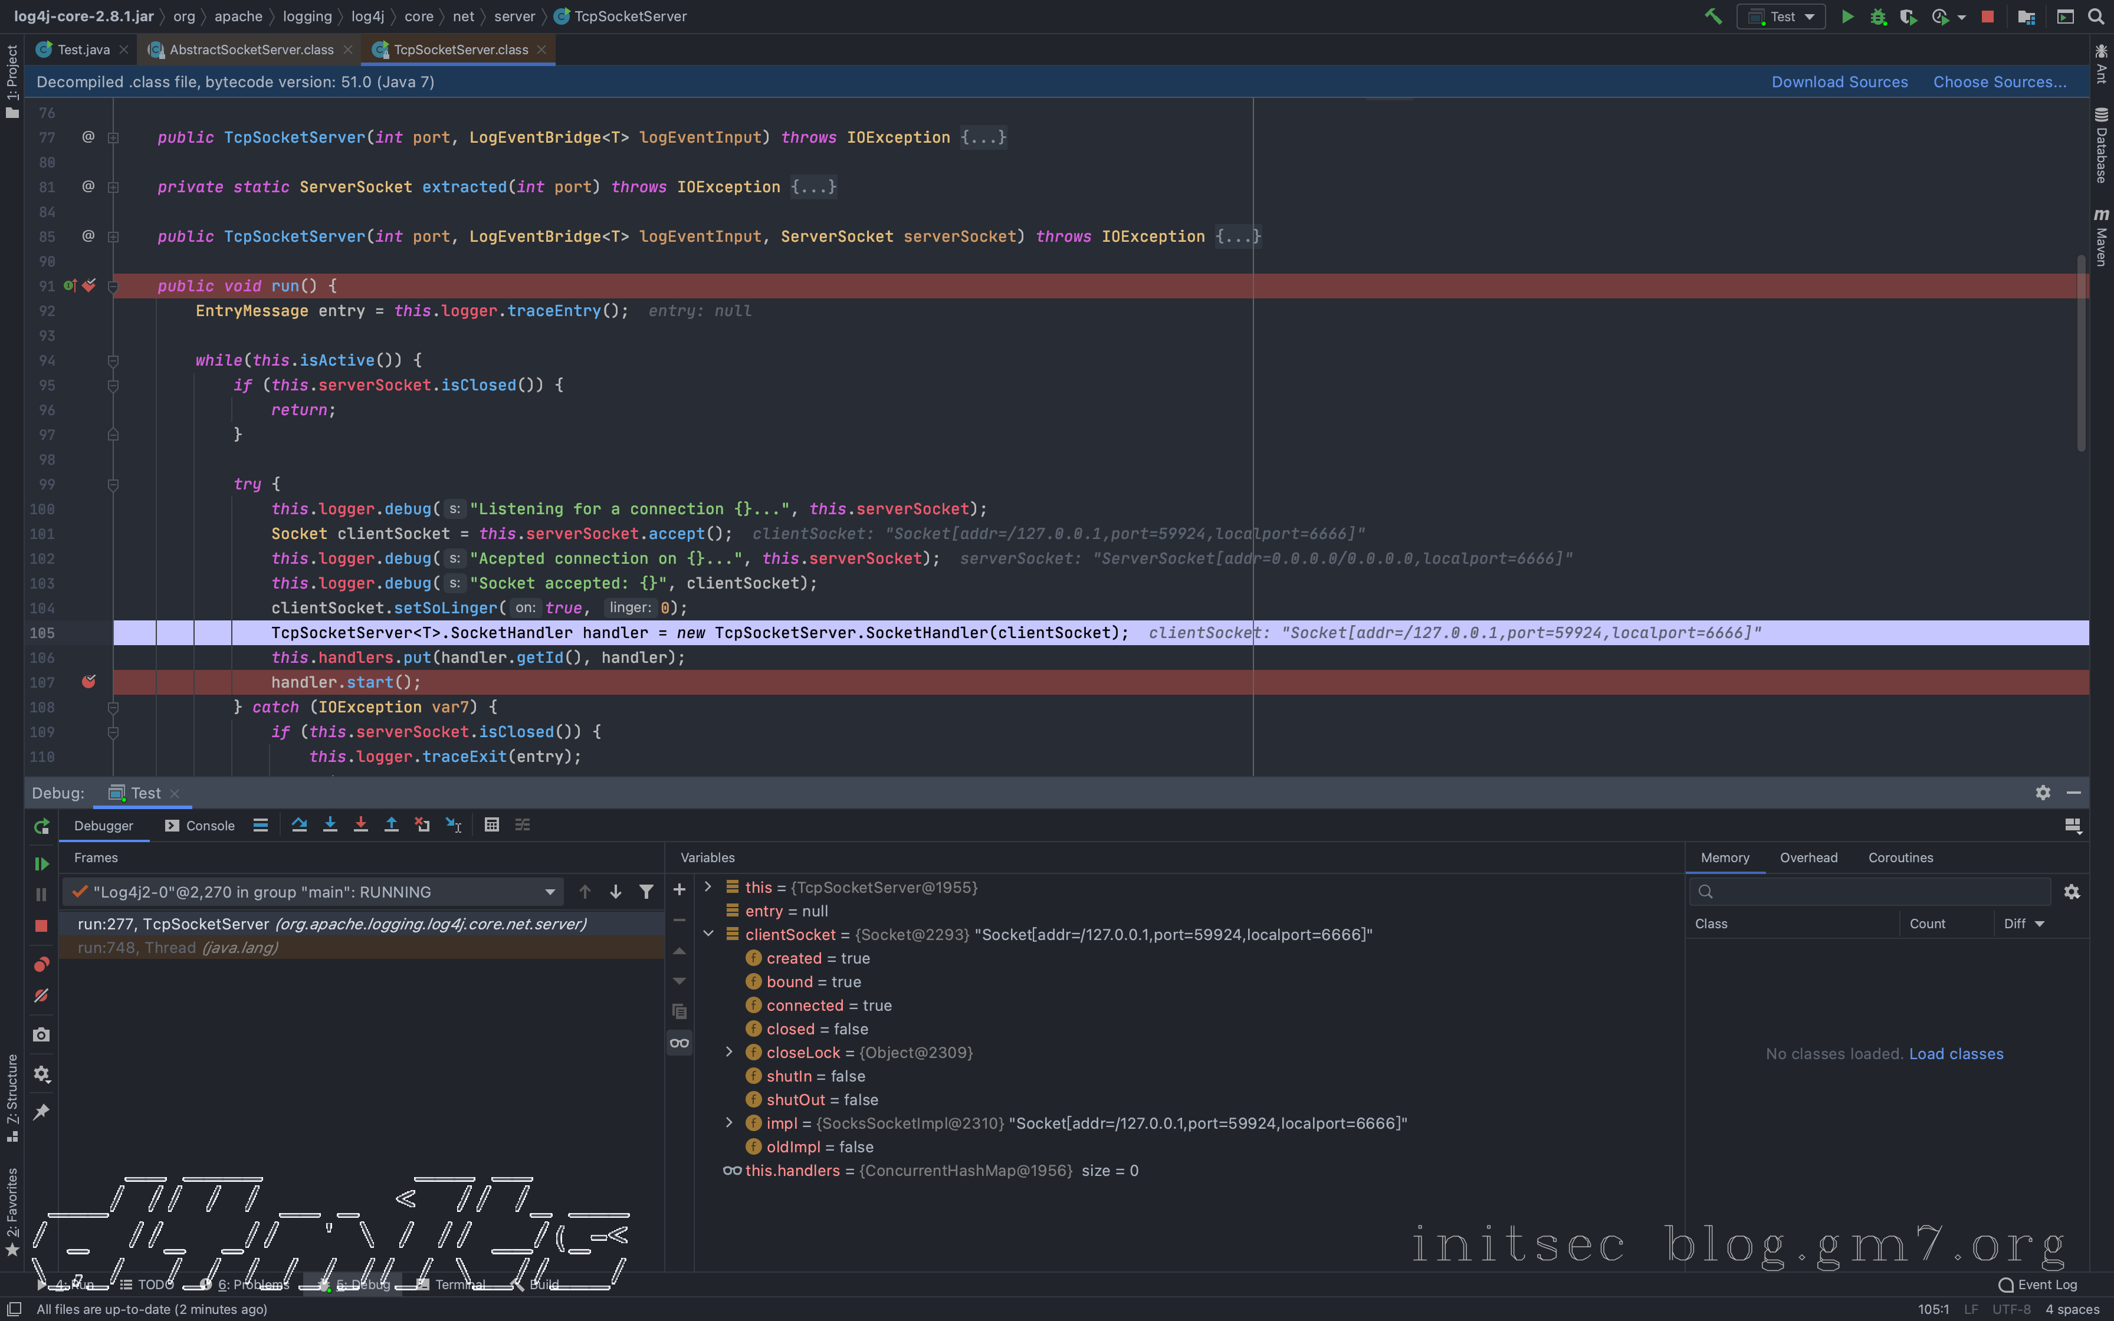
Task: Click Resume Program green arrow
Action: click(x=41, y=863)
